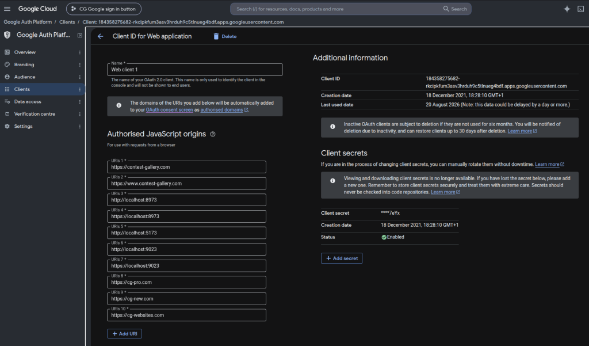Go back using the left arrow
This screenshot has height=346, width=589.
tap(100, 36)
